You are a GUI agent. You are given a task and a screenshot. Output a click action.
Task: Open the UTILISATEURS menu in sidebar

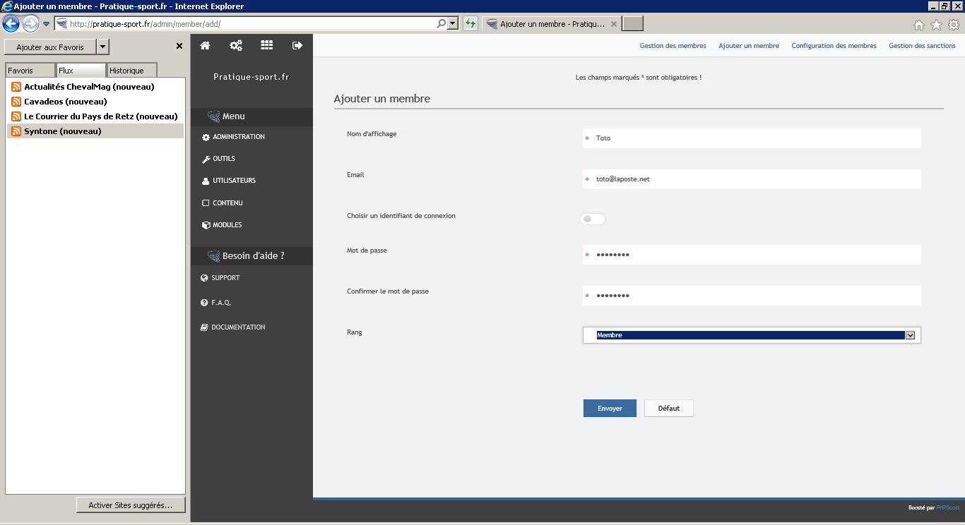click(234, 181)
